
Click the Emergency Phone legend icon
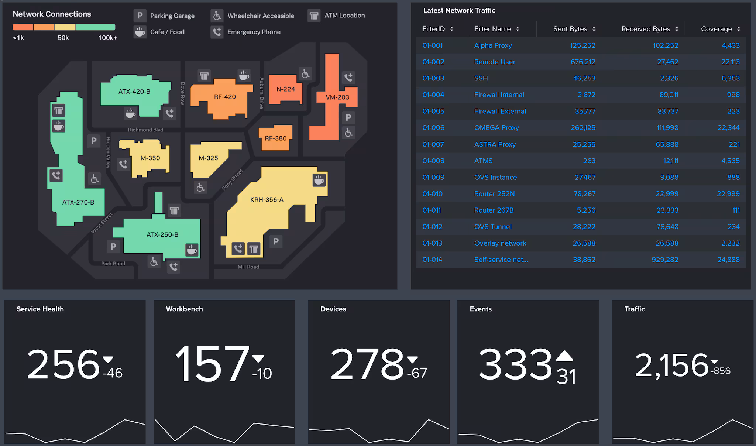(217, 32)
